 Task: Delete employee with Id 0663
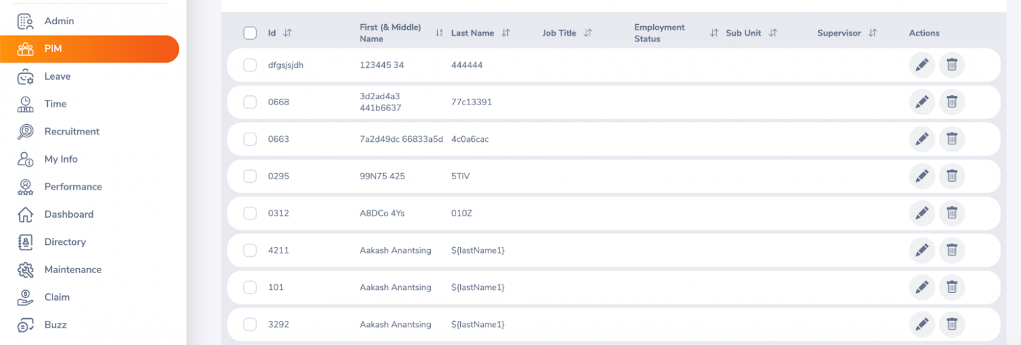(952, 139)
